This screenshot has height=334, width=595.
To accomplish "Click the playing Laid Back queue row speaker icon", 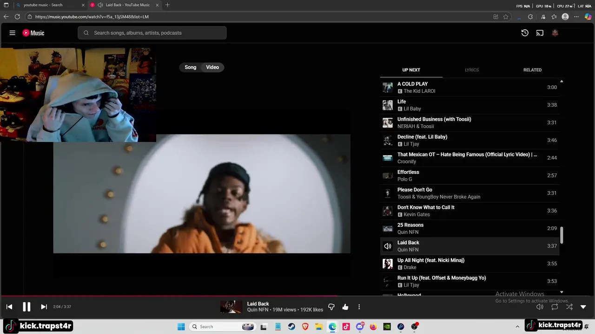I will coord(387,246).
